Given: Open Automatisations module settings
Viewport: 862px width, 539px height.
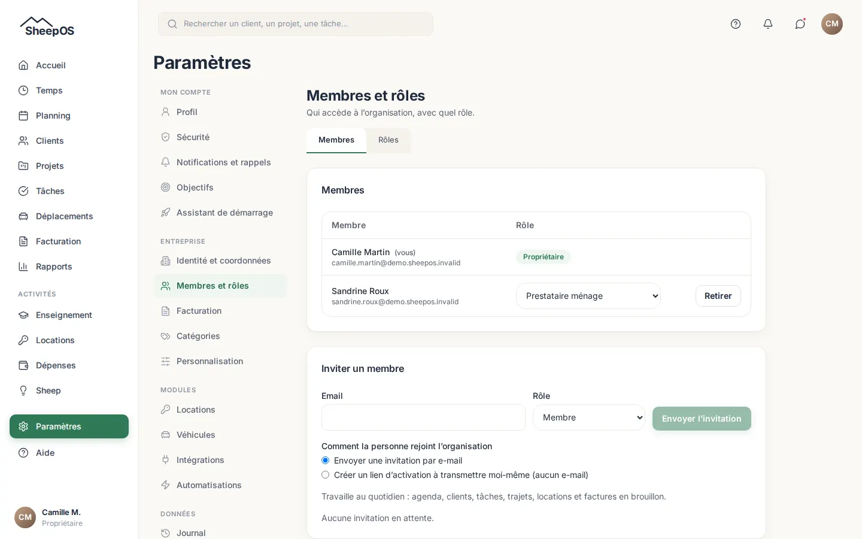Looking at the screenshot, I should click(220, 485).
